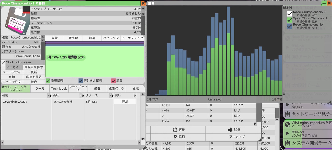Toggle the SportClans Olympics 2 legend checkbox

click(289, 20)
